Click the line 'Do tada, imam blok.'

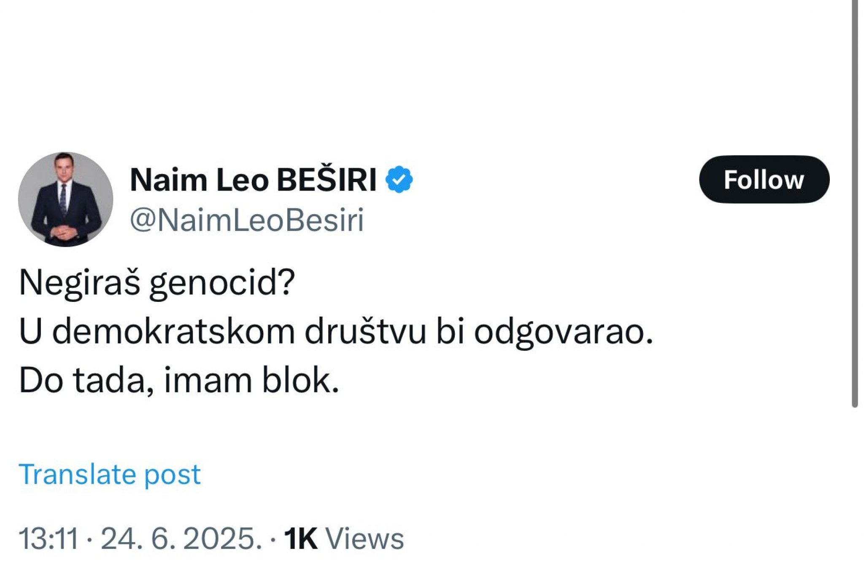click(x=179, y=380)
